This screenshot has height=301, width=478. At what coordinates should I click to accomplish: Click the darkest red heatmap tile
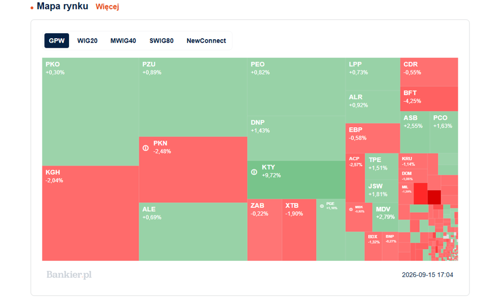tap(435, 197)
